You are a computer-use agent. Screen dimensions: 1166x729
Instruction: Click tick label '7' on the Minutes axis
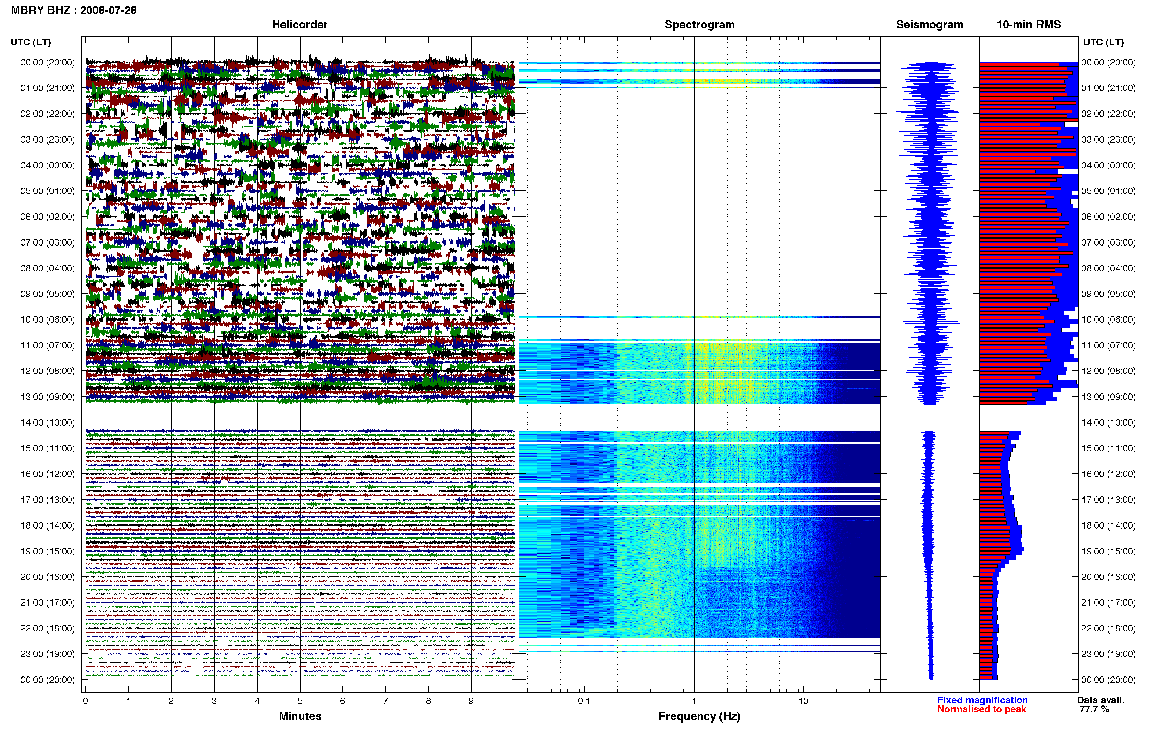[x=385, y=701]
